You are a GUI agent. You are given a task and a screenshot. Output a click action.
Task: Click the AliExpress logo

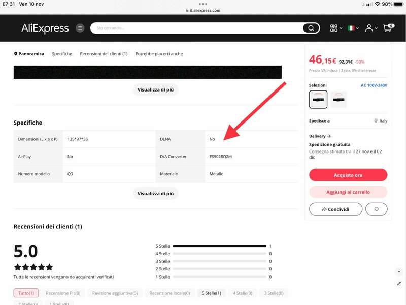coord(45,28)
